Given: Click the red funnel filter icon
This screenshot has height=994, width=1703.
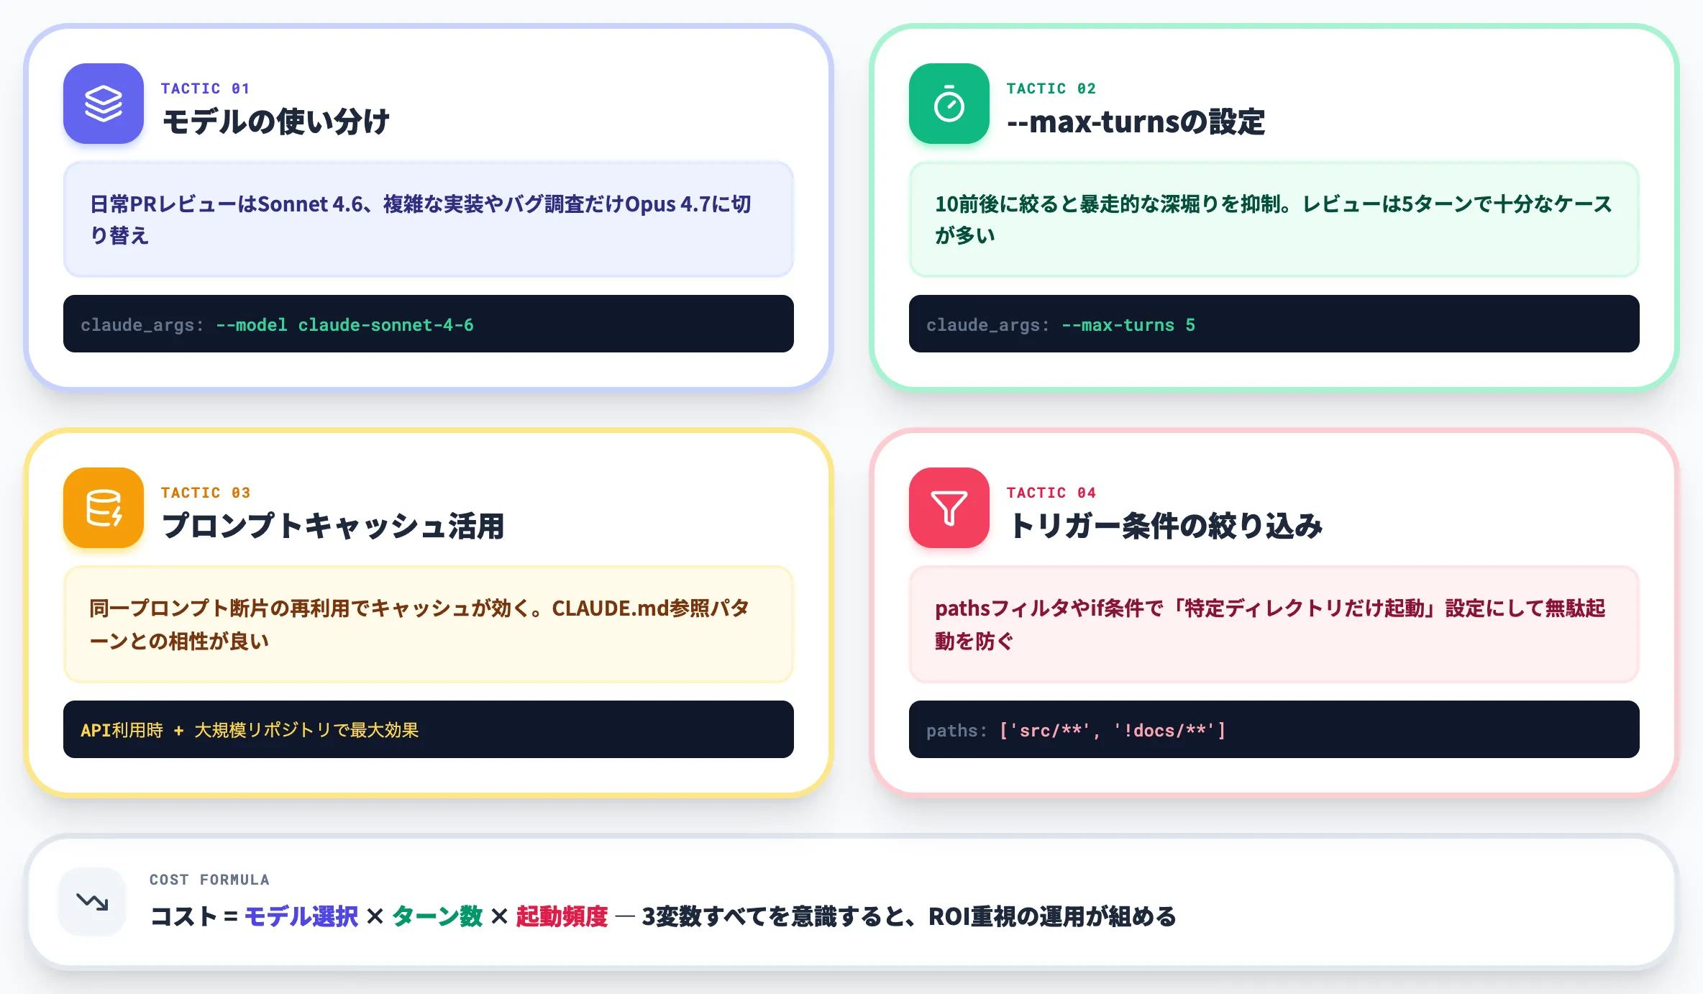Looking at the screenshot, I should (949, 508).
